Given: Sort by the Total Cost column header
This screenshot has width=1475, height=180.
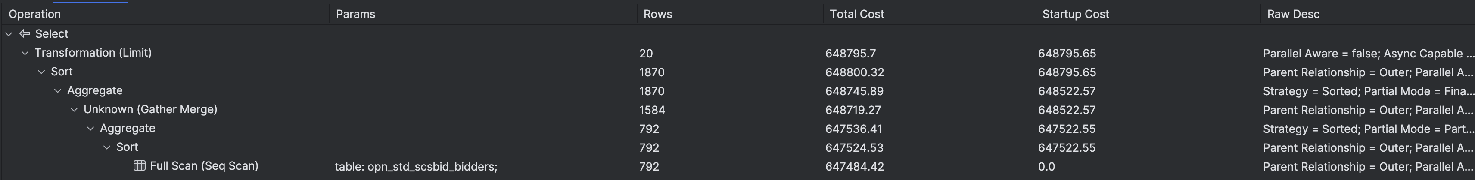Looking at the screenshot, I should (856, 14).
